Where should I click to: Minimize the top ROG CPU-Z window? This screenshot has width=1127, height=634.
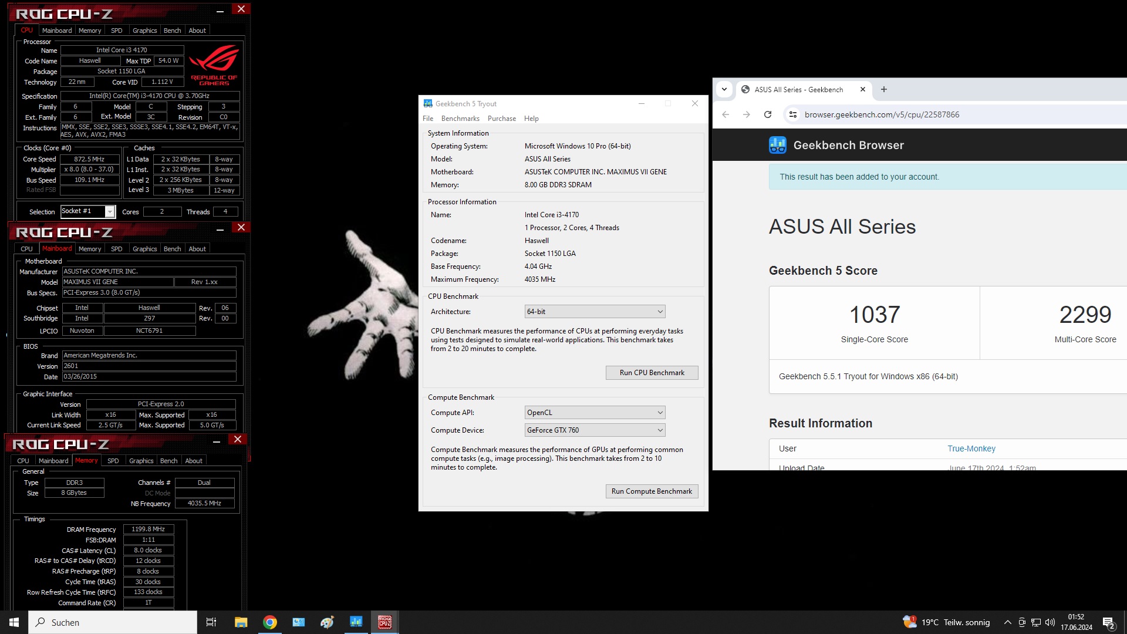tap(220, 11)
